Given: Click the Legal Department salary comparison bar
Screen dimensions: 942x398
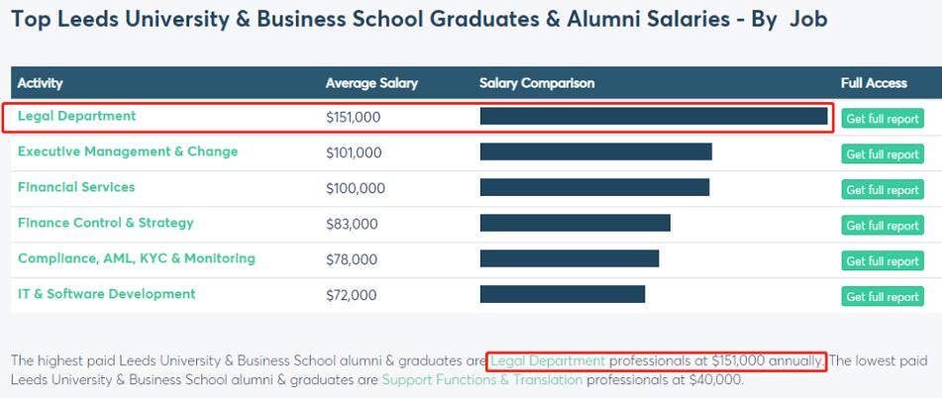Looking at the screenshot, I should [653, 117].
